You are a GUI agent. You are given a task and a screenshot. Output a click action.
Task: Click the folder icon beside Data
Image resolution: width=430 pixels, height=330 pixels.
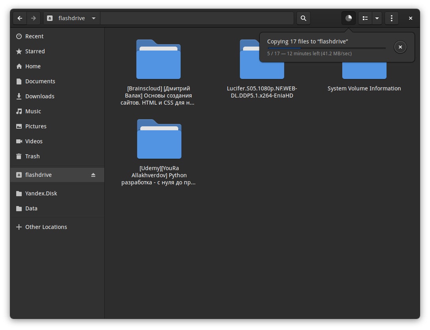click(19, 208)
